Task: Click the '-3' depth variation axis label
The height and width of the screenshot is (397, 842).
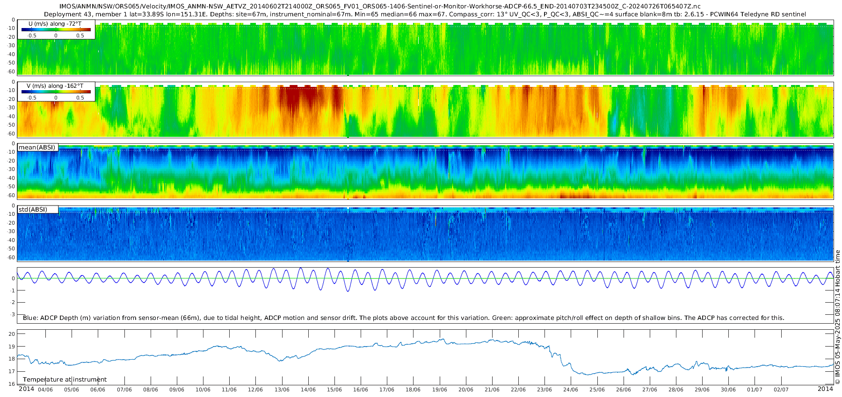Action: pyautogui.click(x=13, y=314)
